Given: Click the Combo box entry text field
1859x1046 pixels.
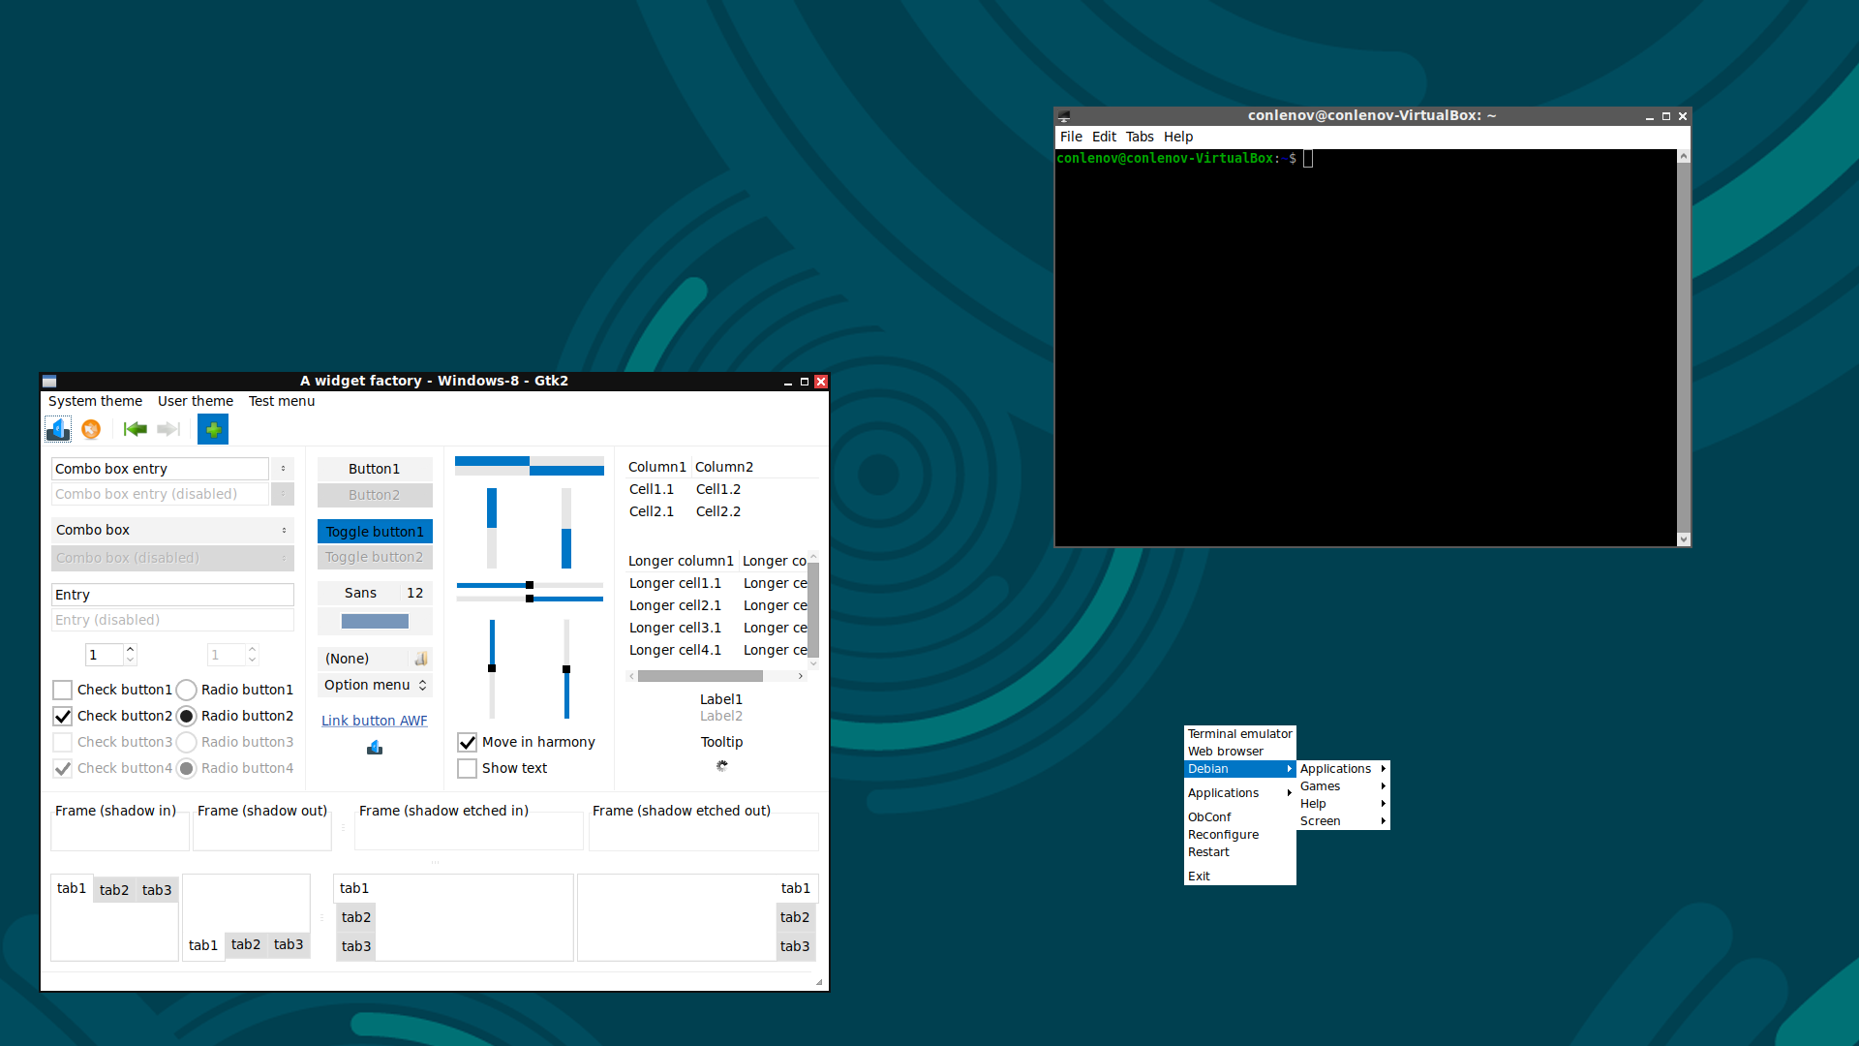Looking at the screenshot, I should pyautogui.click(x=160, y=469).
